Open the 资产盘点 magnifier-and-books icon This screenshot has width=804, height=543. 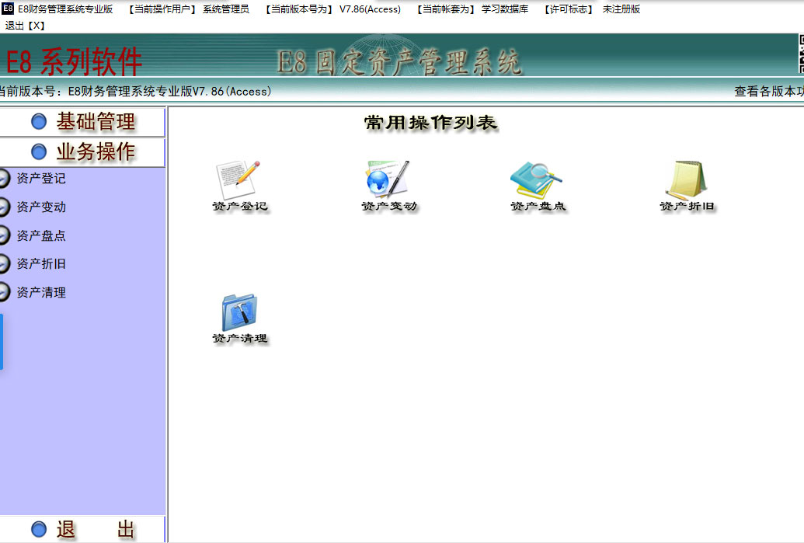[x=536, y=179]
